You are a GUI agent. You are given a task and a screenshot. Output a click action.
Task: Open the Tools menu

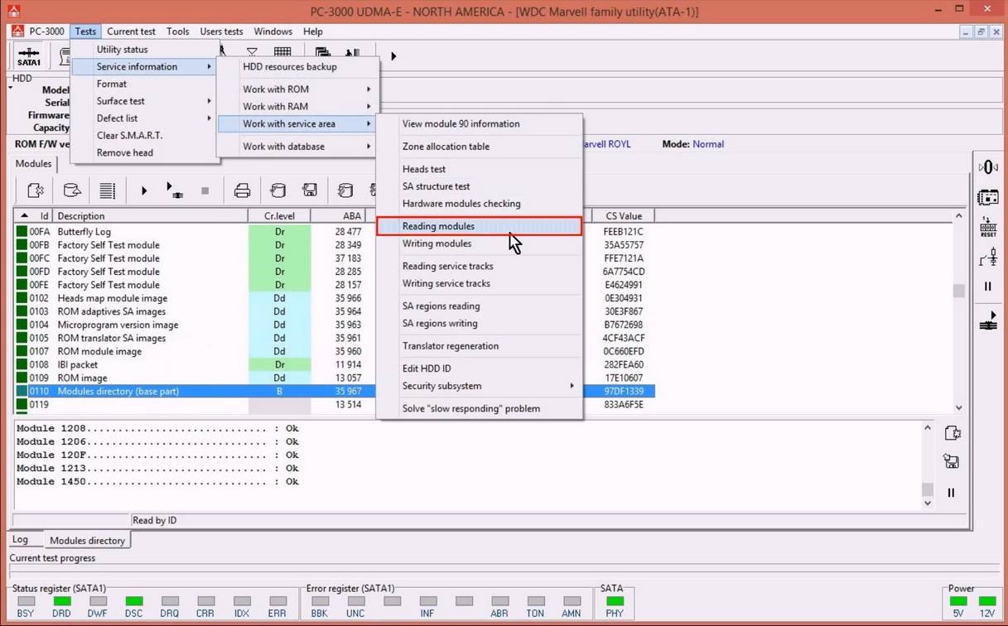coord(177,31)
